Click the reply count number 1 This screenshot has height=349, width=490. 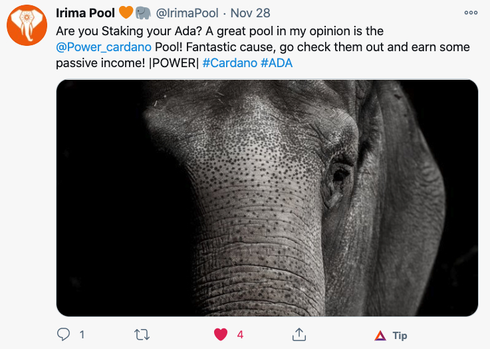pyautogui.click(x=82, y=335)
